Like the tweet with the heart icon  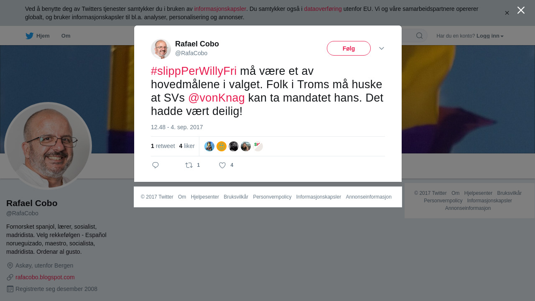pos(222,165)
